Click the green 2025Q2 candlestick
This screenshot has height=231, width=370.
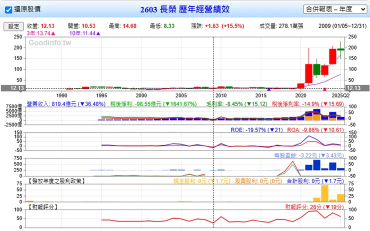[x=340, y=49]
